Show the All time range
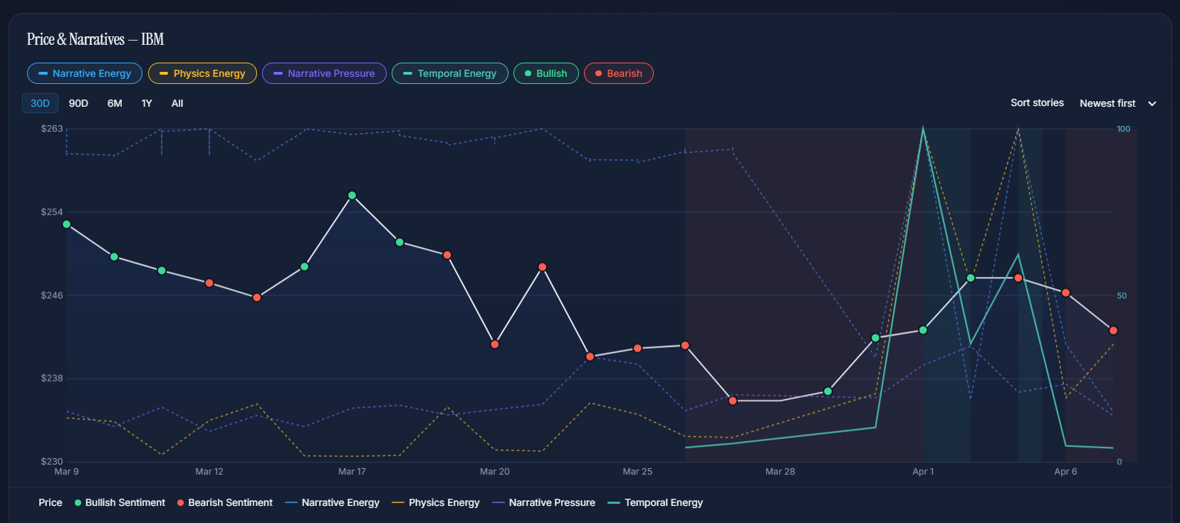1180x523 pixels. point(177,103)
